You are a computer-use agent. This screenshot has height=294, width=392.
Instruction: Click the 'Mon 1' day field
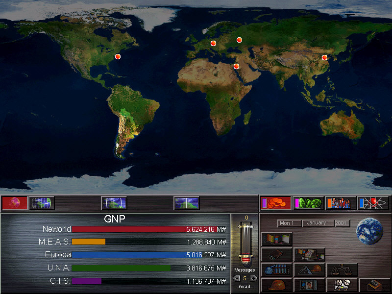(x=290, y=223)
